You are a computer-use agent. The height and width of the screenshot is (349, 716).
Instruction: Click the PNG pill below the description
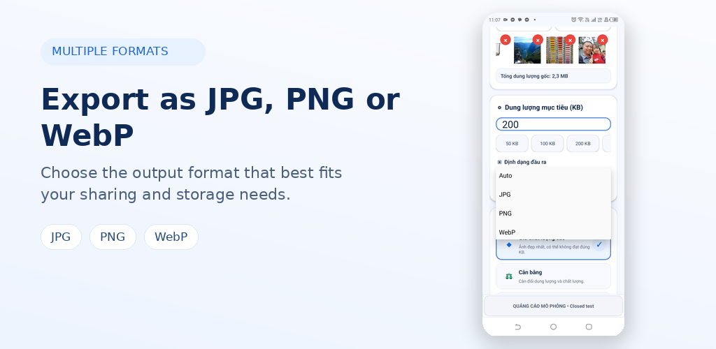pos(113,237)
